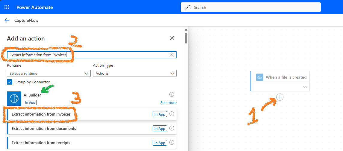Show info for Extract information from invoices

pyautogui.click(x=172, y=114)
